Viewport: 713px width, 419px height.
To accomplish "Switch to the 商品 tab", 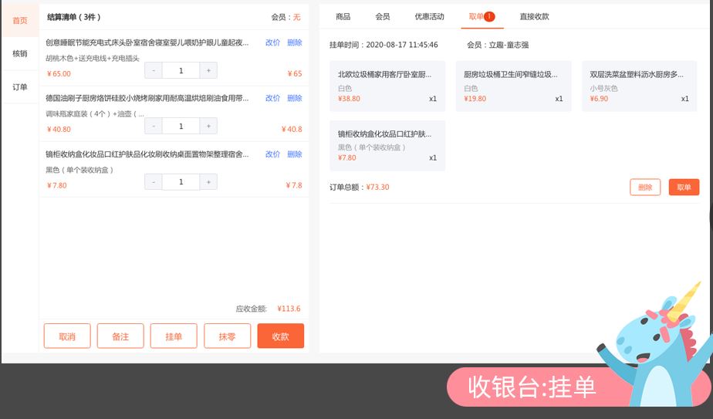I will point(343,16).
